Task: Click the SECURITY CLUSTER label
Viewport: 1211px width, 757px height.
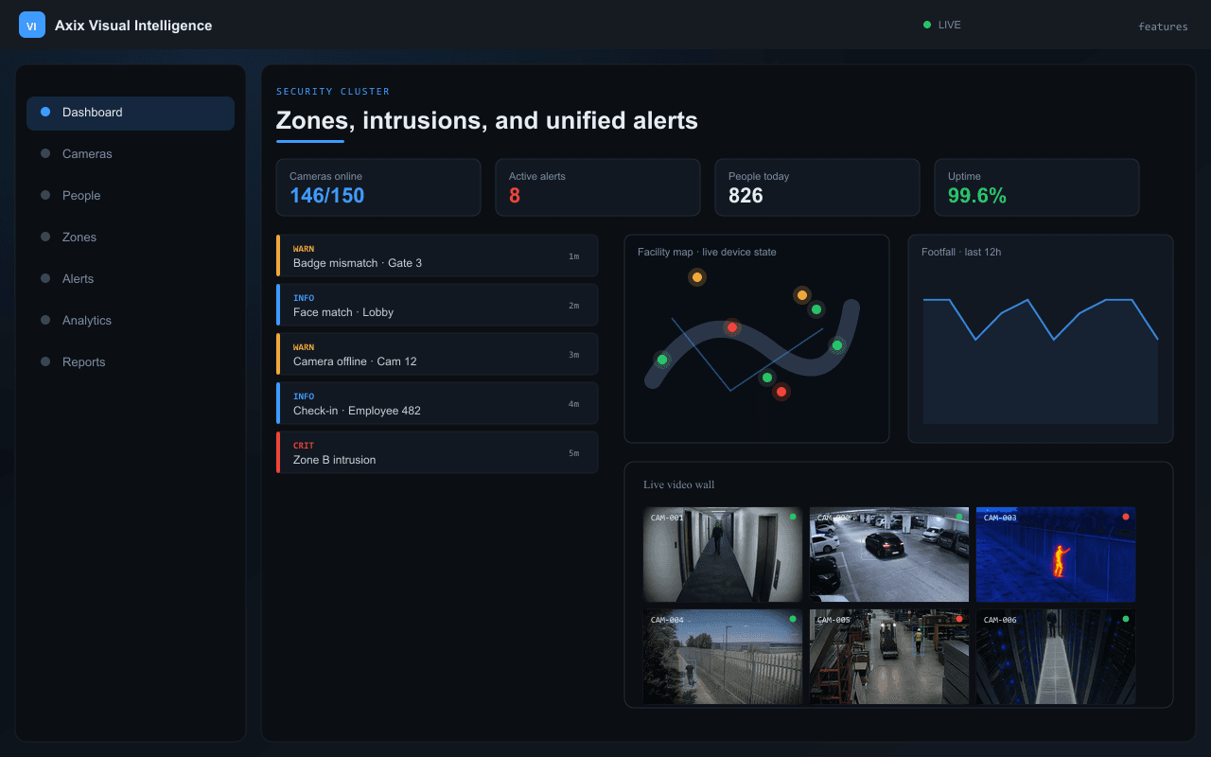Action: pyautogui.click(x=333, y=92)
